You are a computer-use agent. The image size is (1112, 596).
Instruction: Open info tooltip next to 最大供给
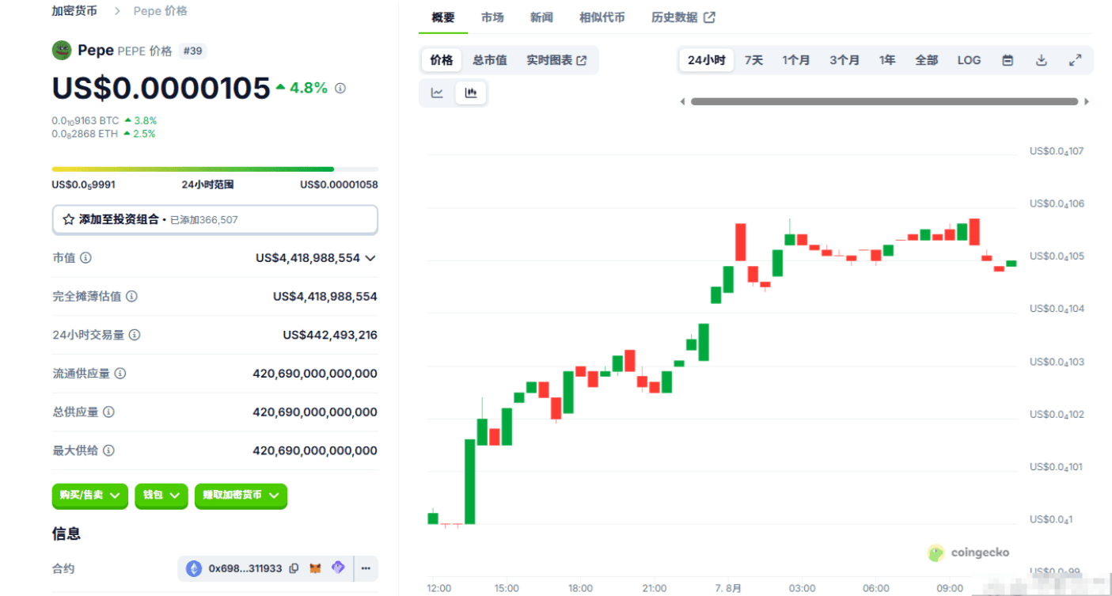108,450
